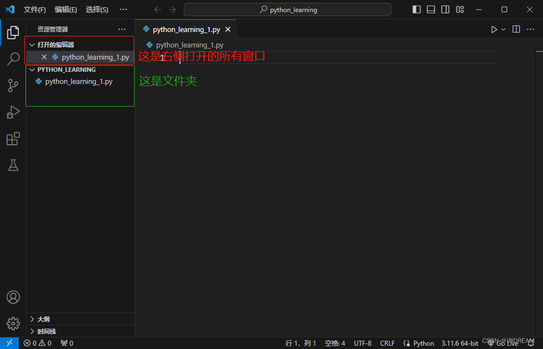This screenshot has height=349, width=543.
Task: Collapse the 打开的编辑器 section
Action: tap(32, 45)
